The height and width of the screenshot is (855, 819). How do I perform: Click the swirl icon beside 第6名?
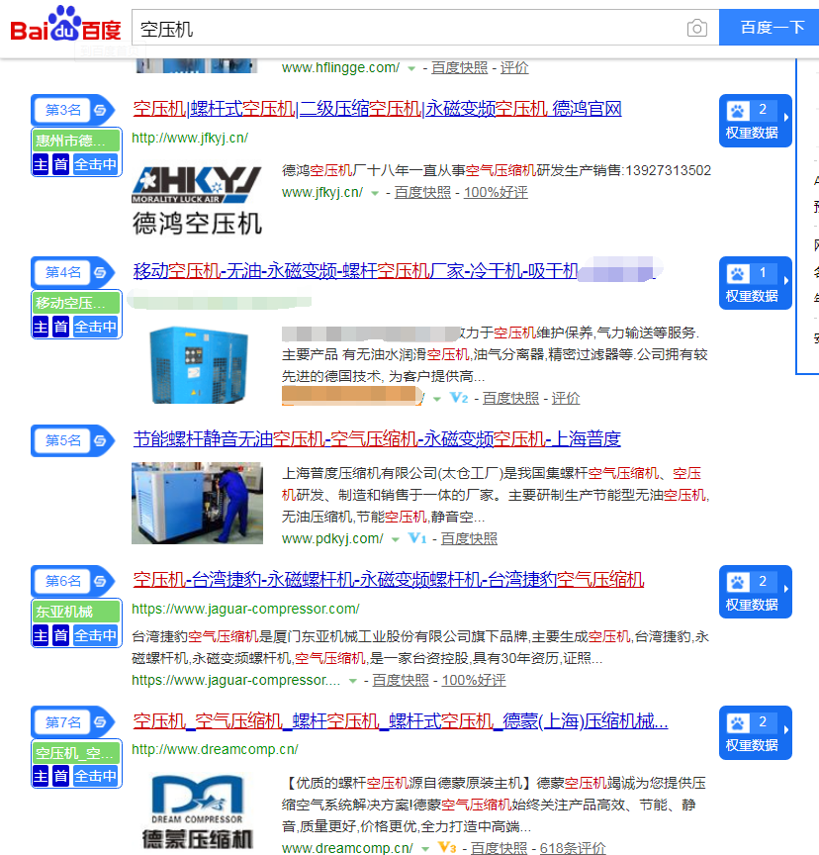[100, 581]
